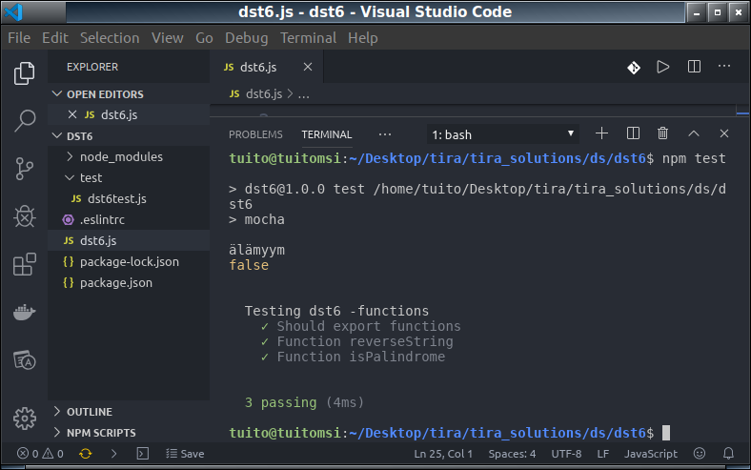Open the Terminal menu
Image resolution: width=751 pixels, height=470 pixels.
[x=308, y=38]
